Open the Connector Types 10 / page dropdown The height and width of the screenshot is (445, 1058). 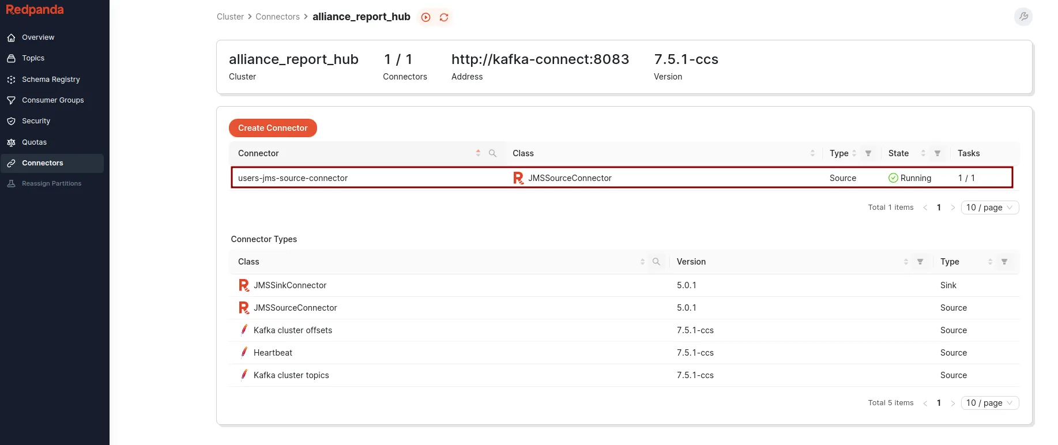(989, 403)
